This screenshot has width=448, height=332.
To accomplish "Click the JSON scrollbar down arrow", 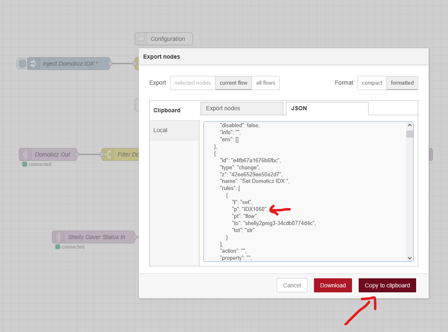I will click(x=410, y=258).
